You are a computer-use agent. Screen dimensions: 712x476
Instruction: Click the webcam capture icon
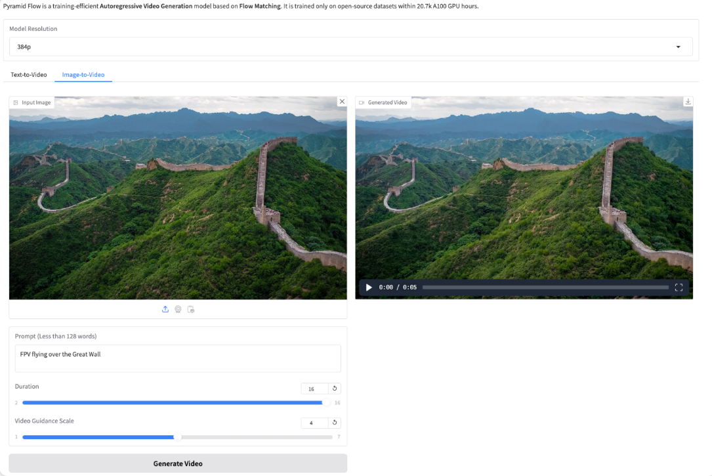[x=178, y=309]
